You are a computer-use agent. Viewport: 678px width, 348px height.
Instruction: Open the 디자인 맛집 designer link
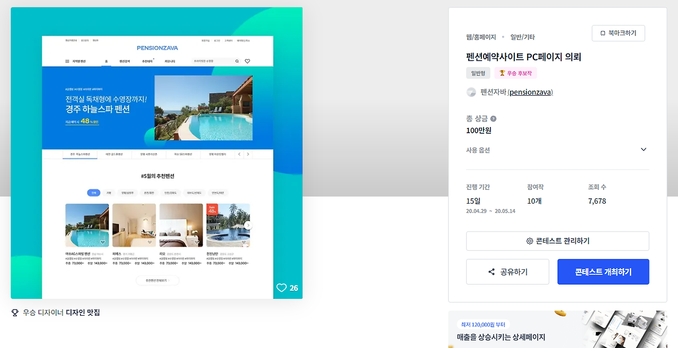click(83, 313)
